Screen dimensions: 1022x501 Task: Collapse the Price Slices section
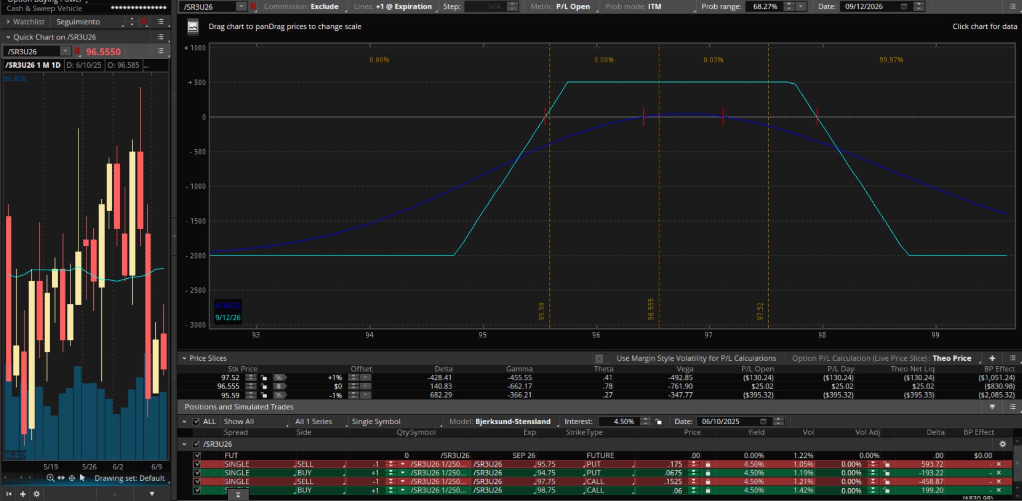click(185, 358)
